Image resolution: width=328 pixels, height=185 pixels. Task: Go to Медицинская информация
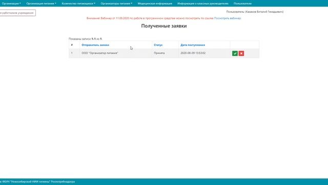pyautogui.click(x=155, y=4)
